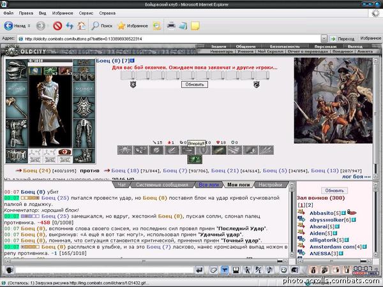This screenshot has width=383, height=287.
Task: Open the Back button history dropdown arrow
Action: click(29, 26)
